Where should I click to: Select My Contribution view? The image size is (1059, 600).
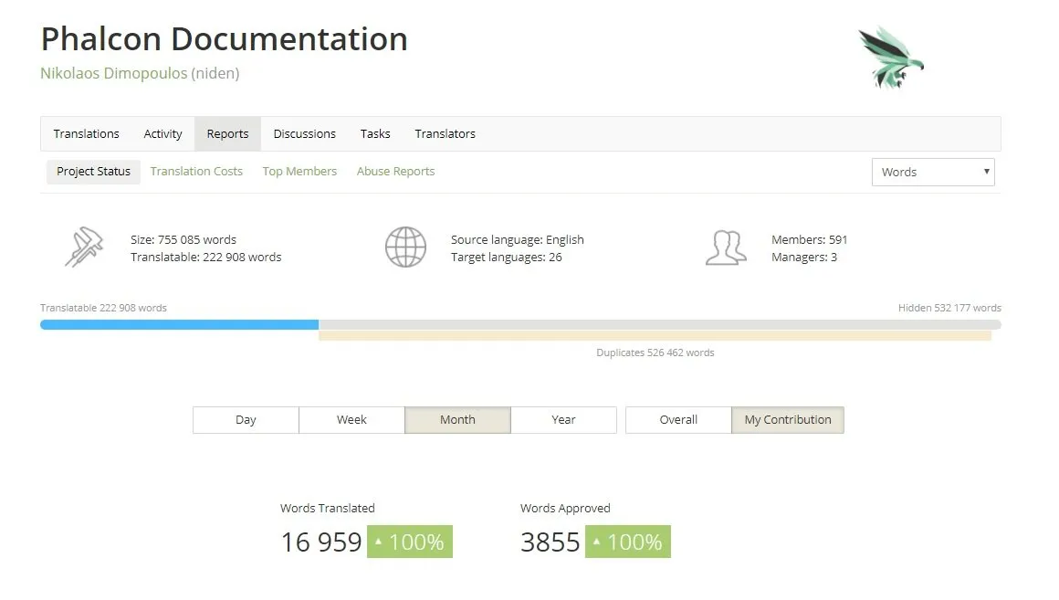788,419
